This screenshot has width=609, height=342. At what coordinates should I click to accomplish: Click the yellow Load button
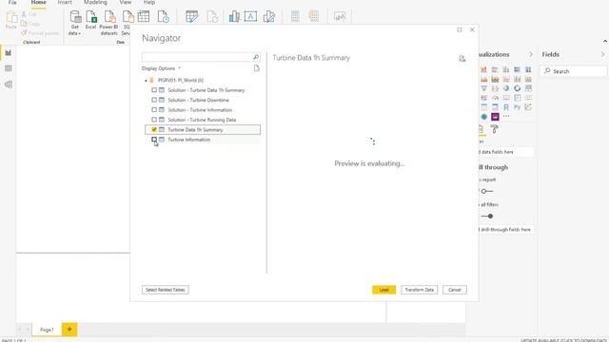383,290
